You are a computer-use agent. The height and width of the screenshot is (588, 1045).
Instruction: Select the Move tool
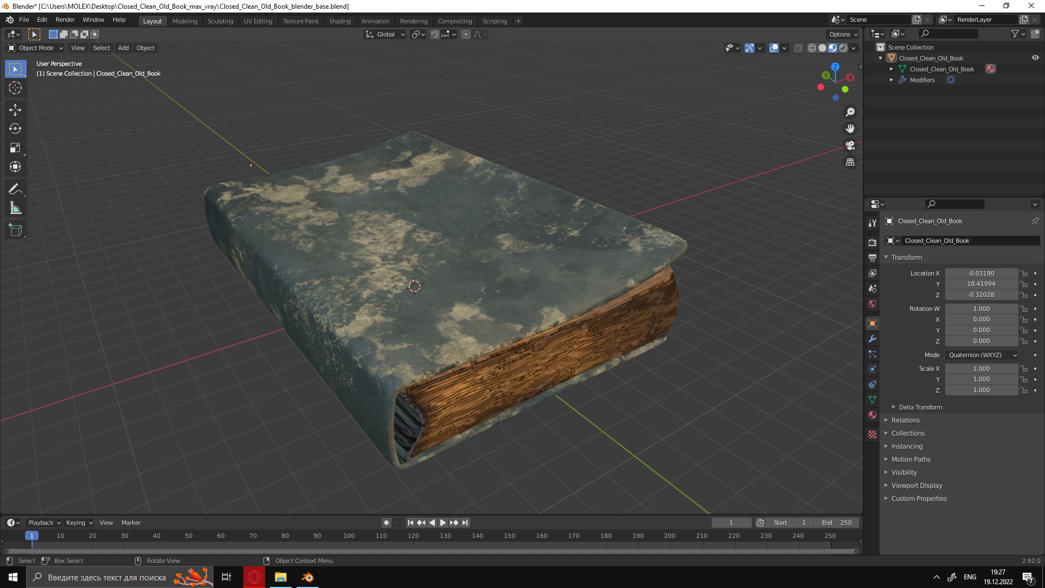tap(15, 110)
